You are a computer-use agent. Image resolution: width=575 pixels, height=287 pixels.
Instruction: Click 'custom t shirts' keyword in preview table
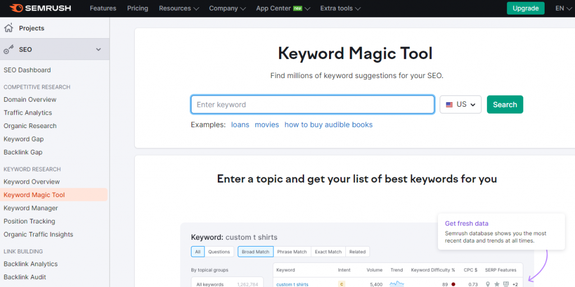[292, 284]
